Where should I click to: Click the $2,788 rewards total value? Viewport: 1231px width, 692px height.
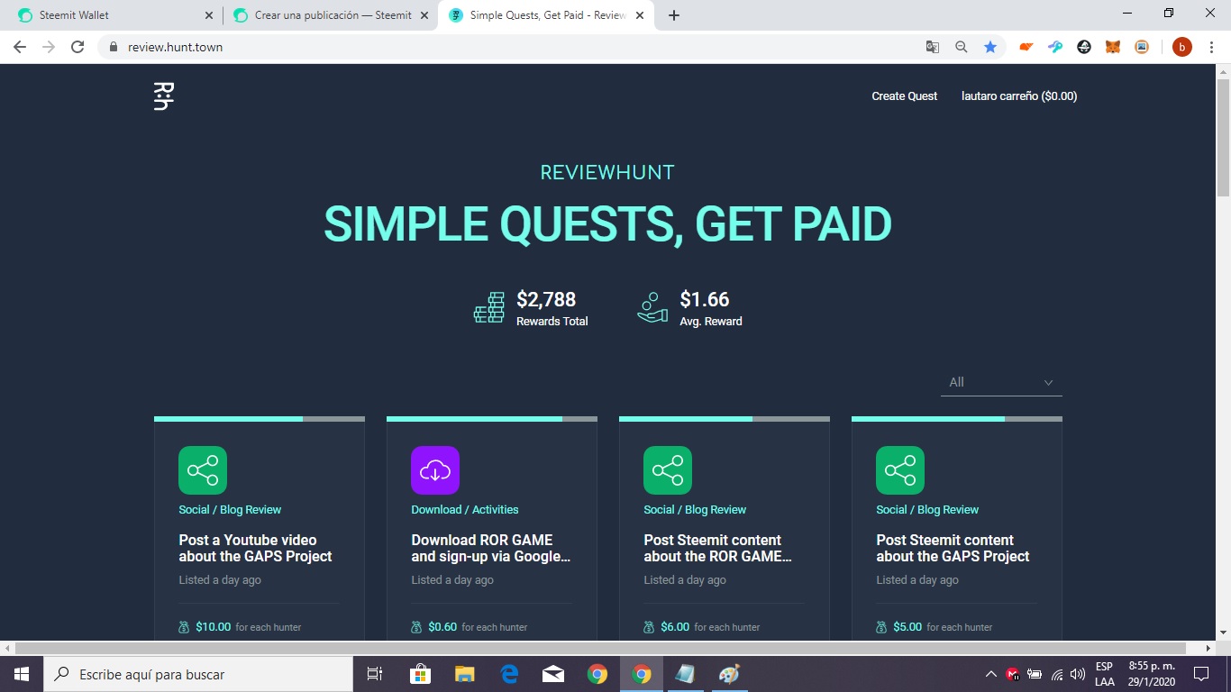click(x=546, y=299)
